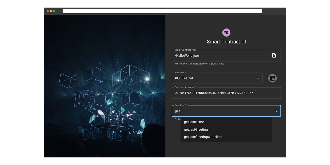Click the Network field's dropdown arrow
Viewport: 330px width, 165px height.
[x=258, y=78]
